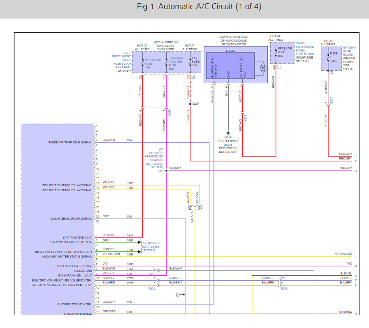Click circled 4 arrow reference marker
Screen dimensions: 369x328
(x=180, y=295)
